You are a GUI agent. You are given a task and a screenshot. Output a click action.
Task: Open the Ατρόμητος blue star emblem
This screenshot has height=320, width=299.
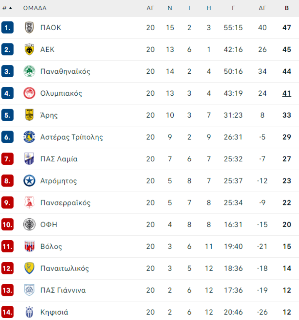click(x=29, y=181)
